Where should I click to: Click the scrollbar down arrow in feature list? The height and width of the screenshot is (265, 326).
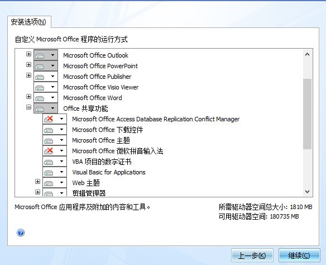coord(307,191)
